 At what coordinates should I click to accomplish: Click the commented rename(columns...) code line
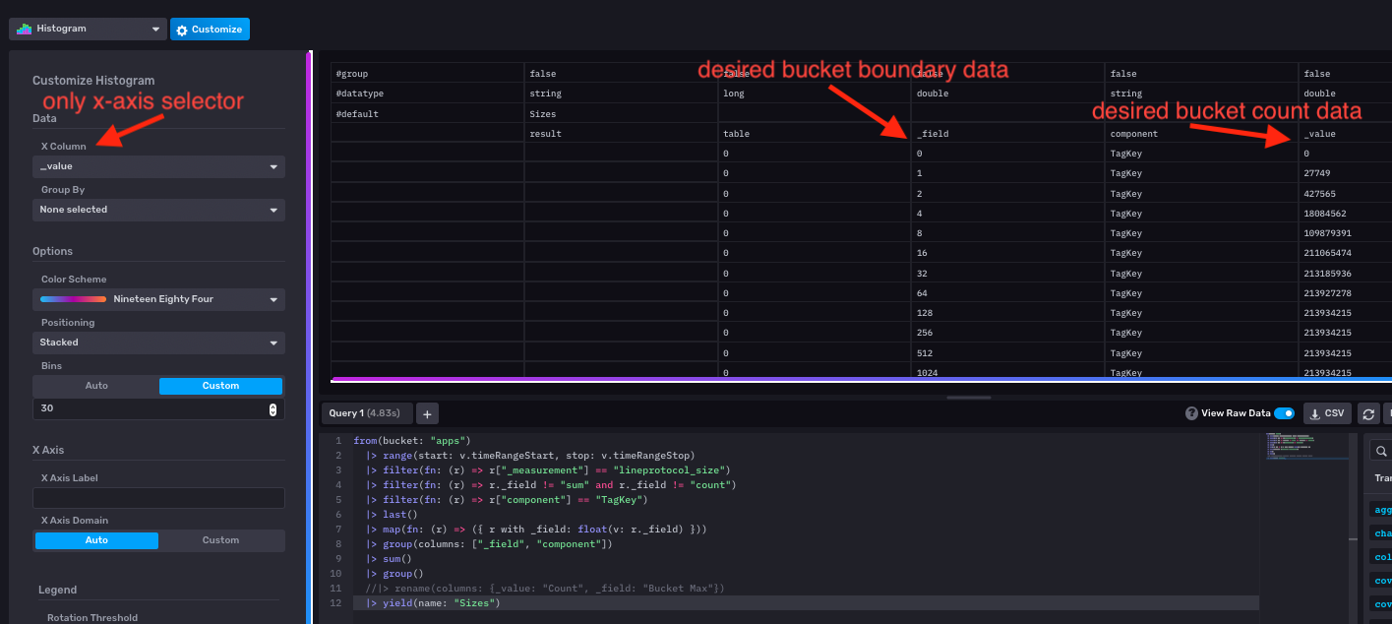pos(545,588)
